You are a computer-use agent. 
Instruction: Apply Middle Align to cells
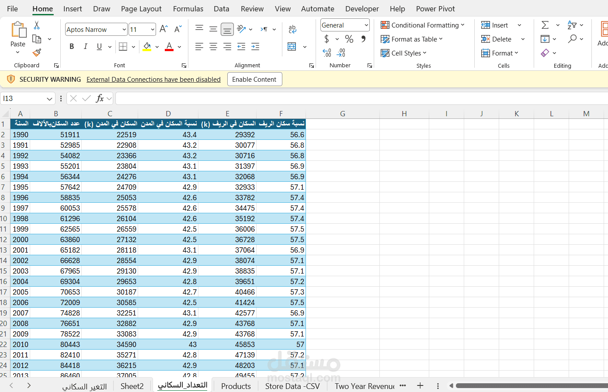pos(213,29)
